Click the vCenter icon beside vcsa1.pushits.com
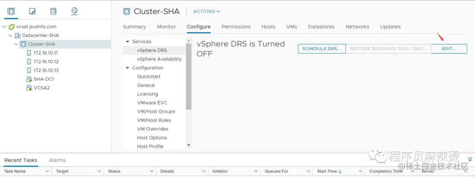The image size is (475, 177). coord(11,27)
